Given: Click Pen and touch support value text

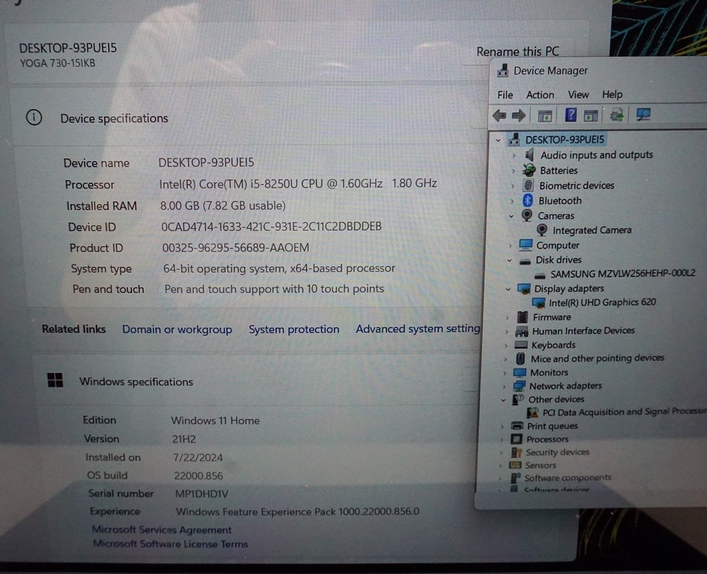Looking at the screenshot, I should [274, 289].
